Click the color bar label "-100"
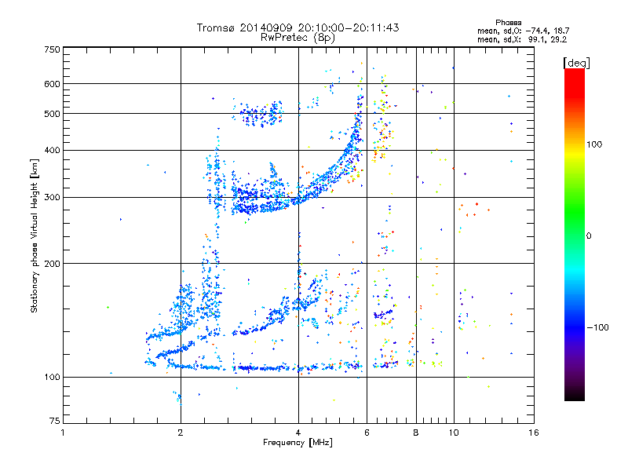This screenshot has width=628, height=471. [x=598, y=327]
